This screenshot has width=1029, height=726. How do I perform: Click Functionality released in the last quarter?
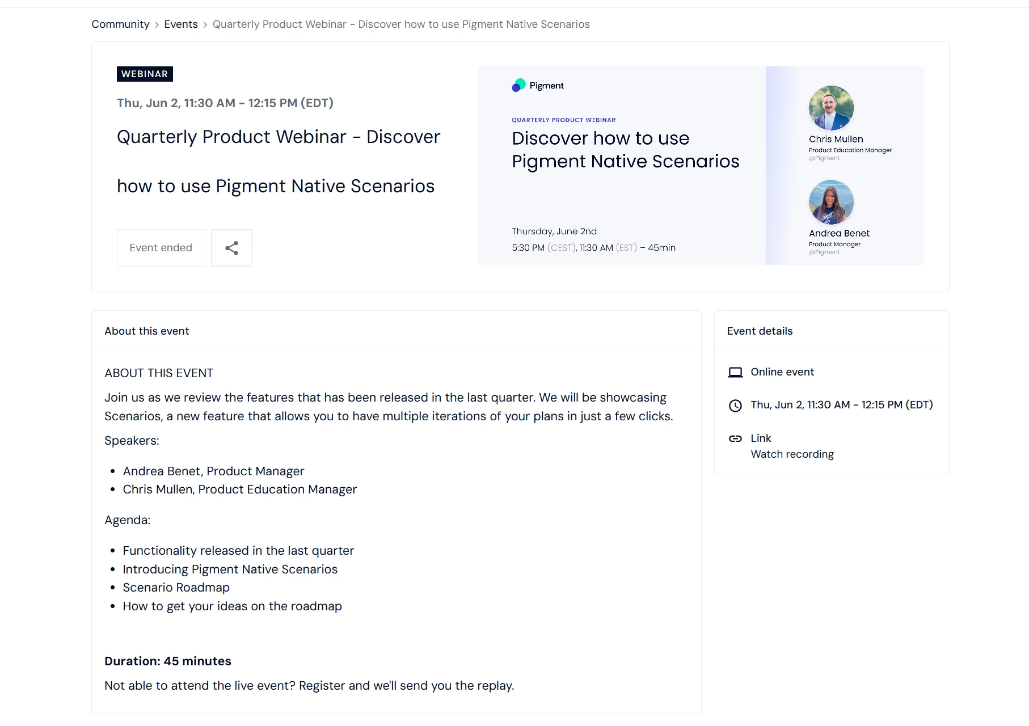[x=238, y=551]
